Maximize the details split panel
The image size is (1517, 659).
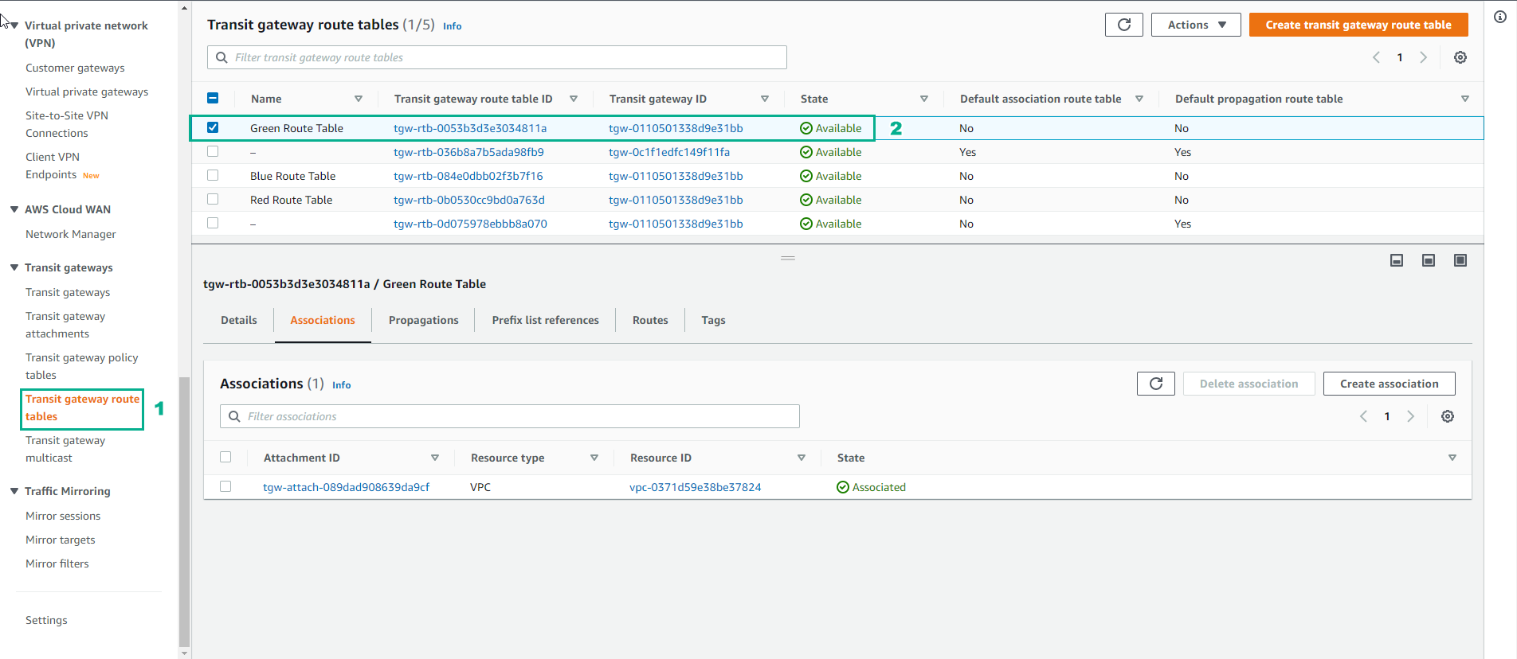(1460, 260)
